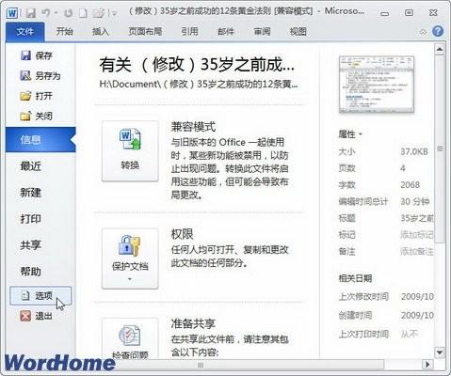Open the 文件 (File) tab
451x376 pixels.
[25, 32]
